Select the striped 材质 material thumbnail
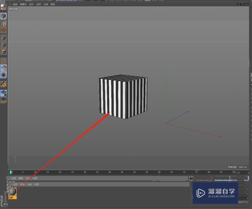The width and height of the screenshot is (252, 209). pos(12,193)
